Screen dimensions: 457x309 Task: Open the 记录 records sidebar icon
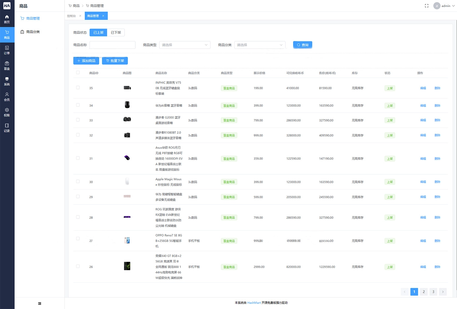pos(7,128)
